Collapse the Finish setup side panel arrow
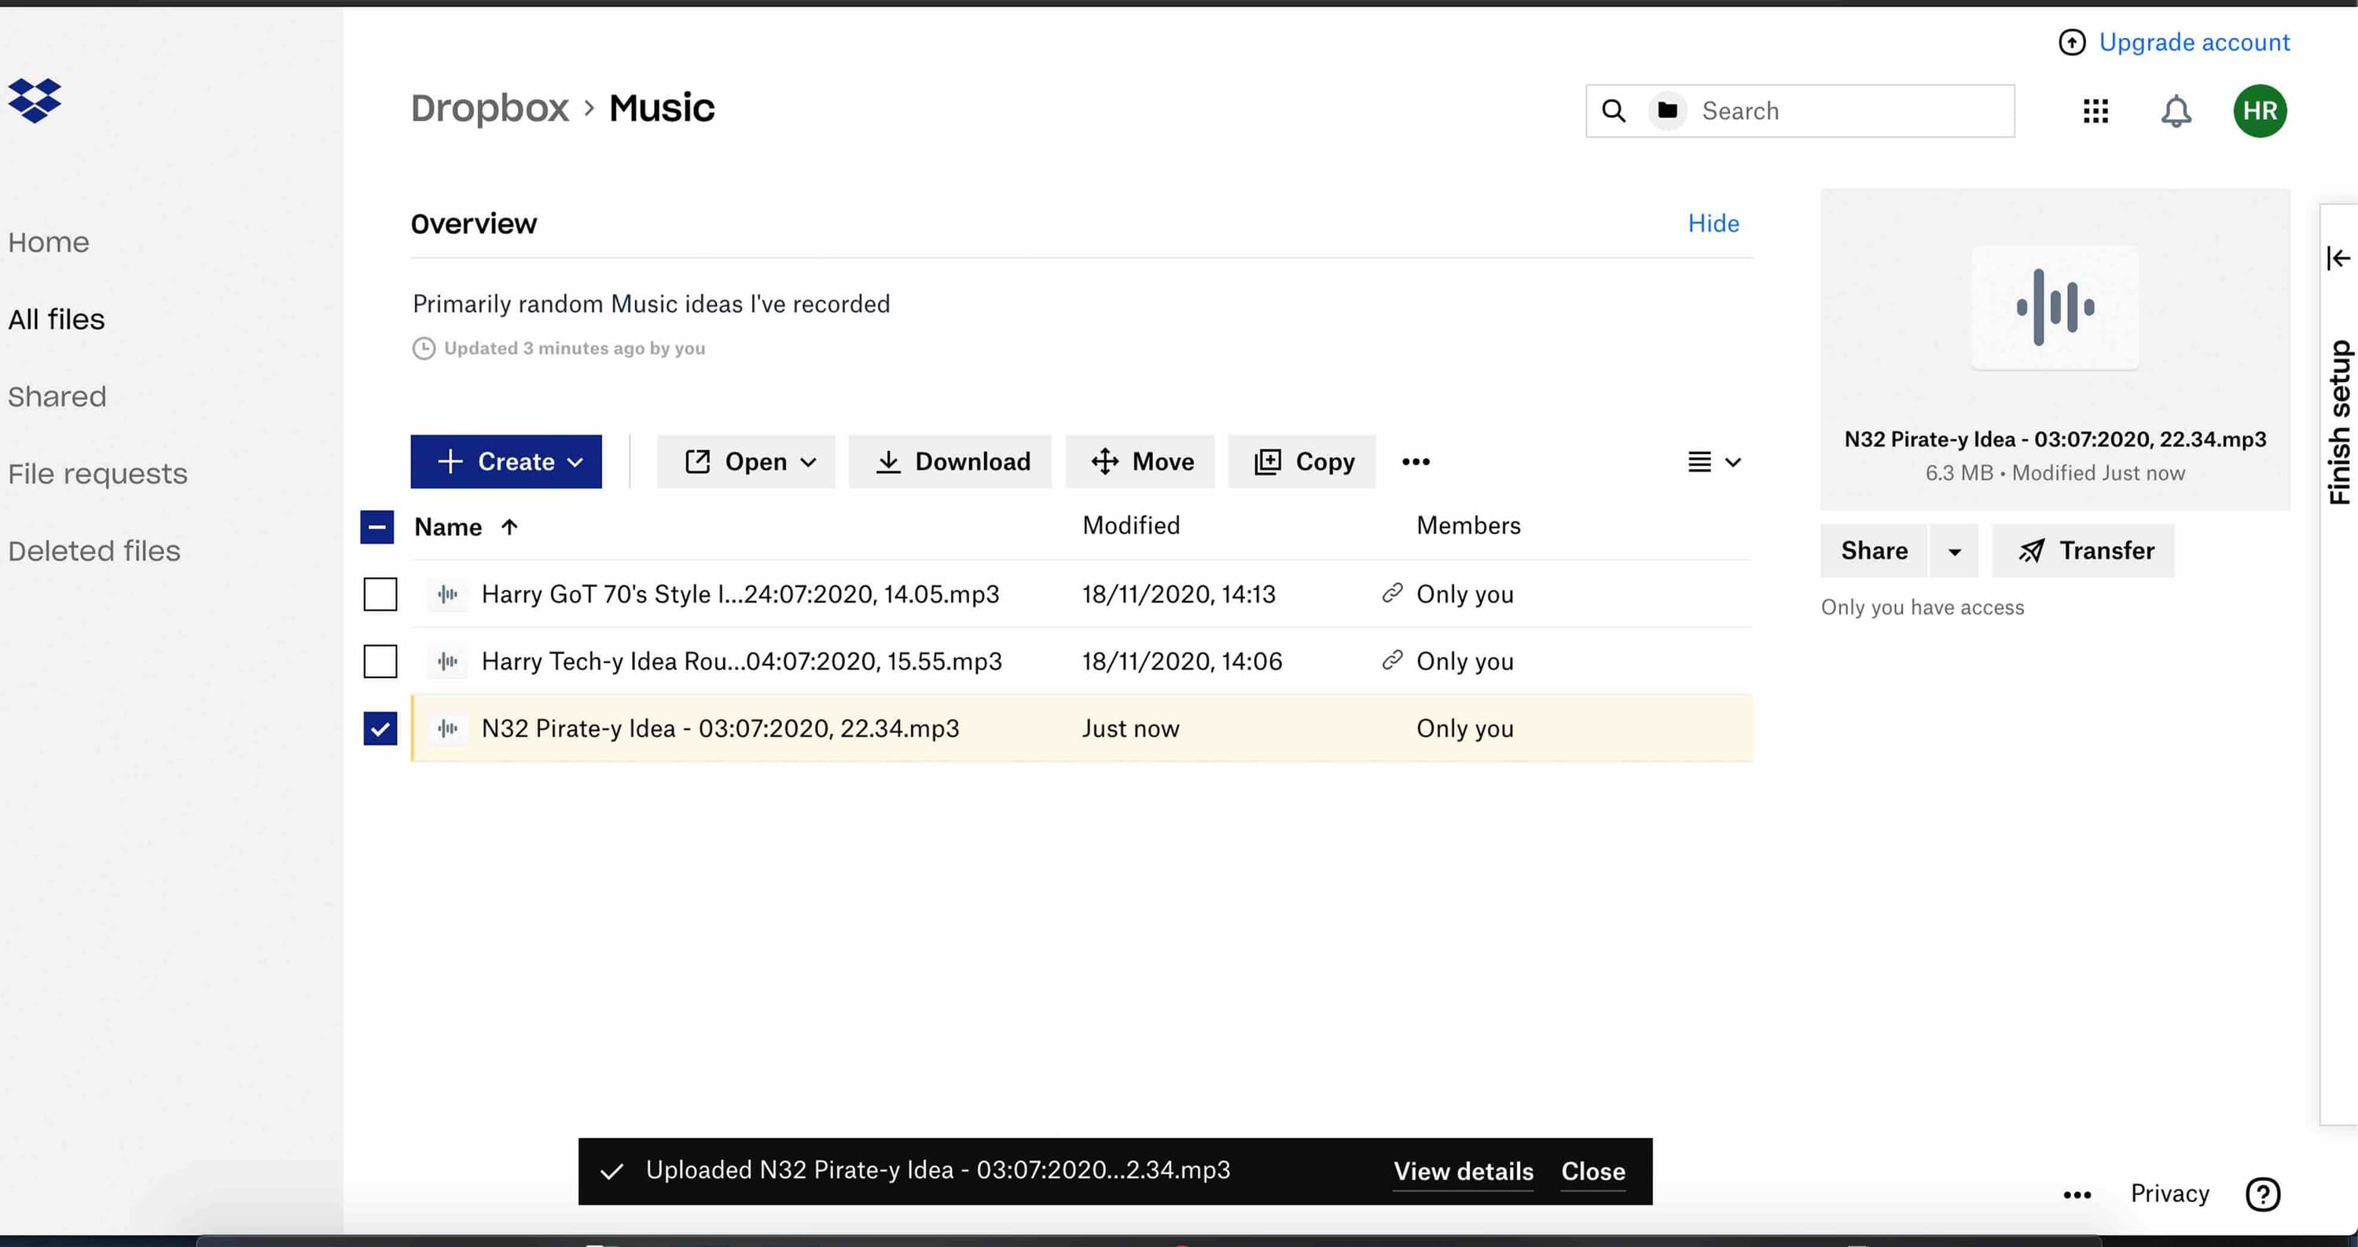This screenshot has height=1247, width=2358. (x=2339, y=258)
